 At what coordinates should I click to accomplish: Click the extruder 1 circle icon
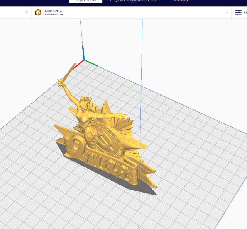coord(38,12)
